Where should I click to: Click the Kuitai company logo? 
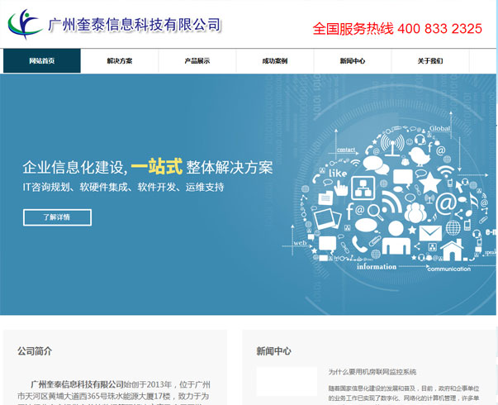tap(25, 25)
